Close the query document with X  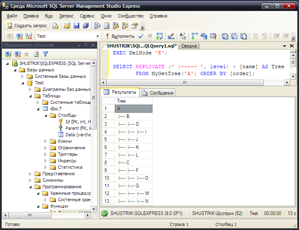pyautogui.click(x=292, y=46)
